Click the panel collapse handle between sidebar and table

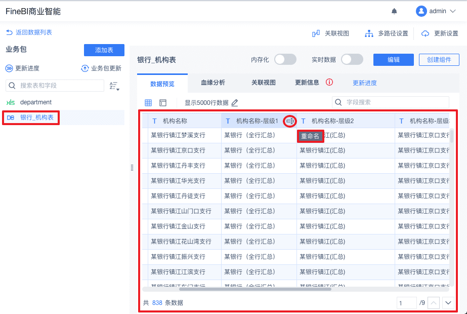click(132, 168)
